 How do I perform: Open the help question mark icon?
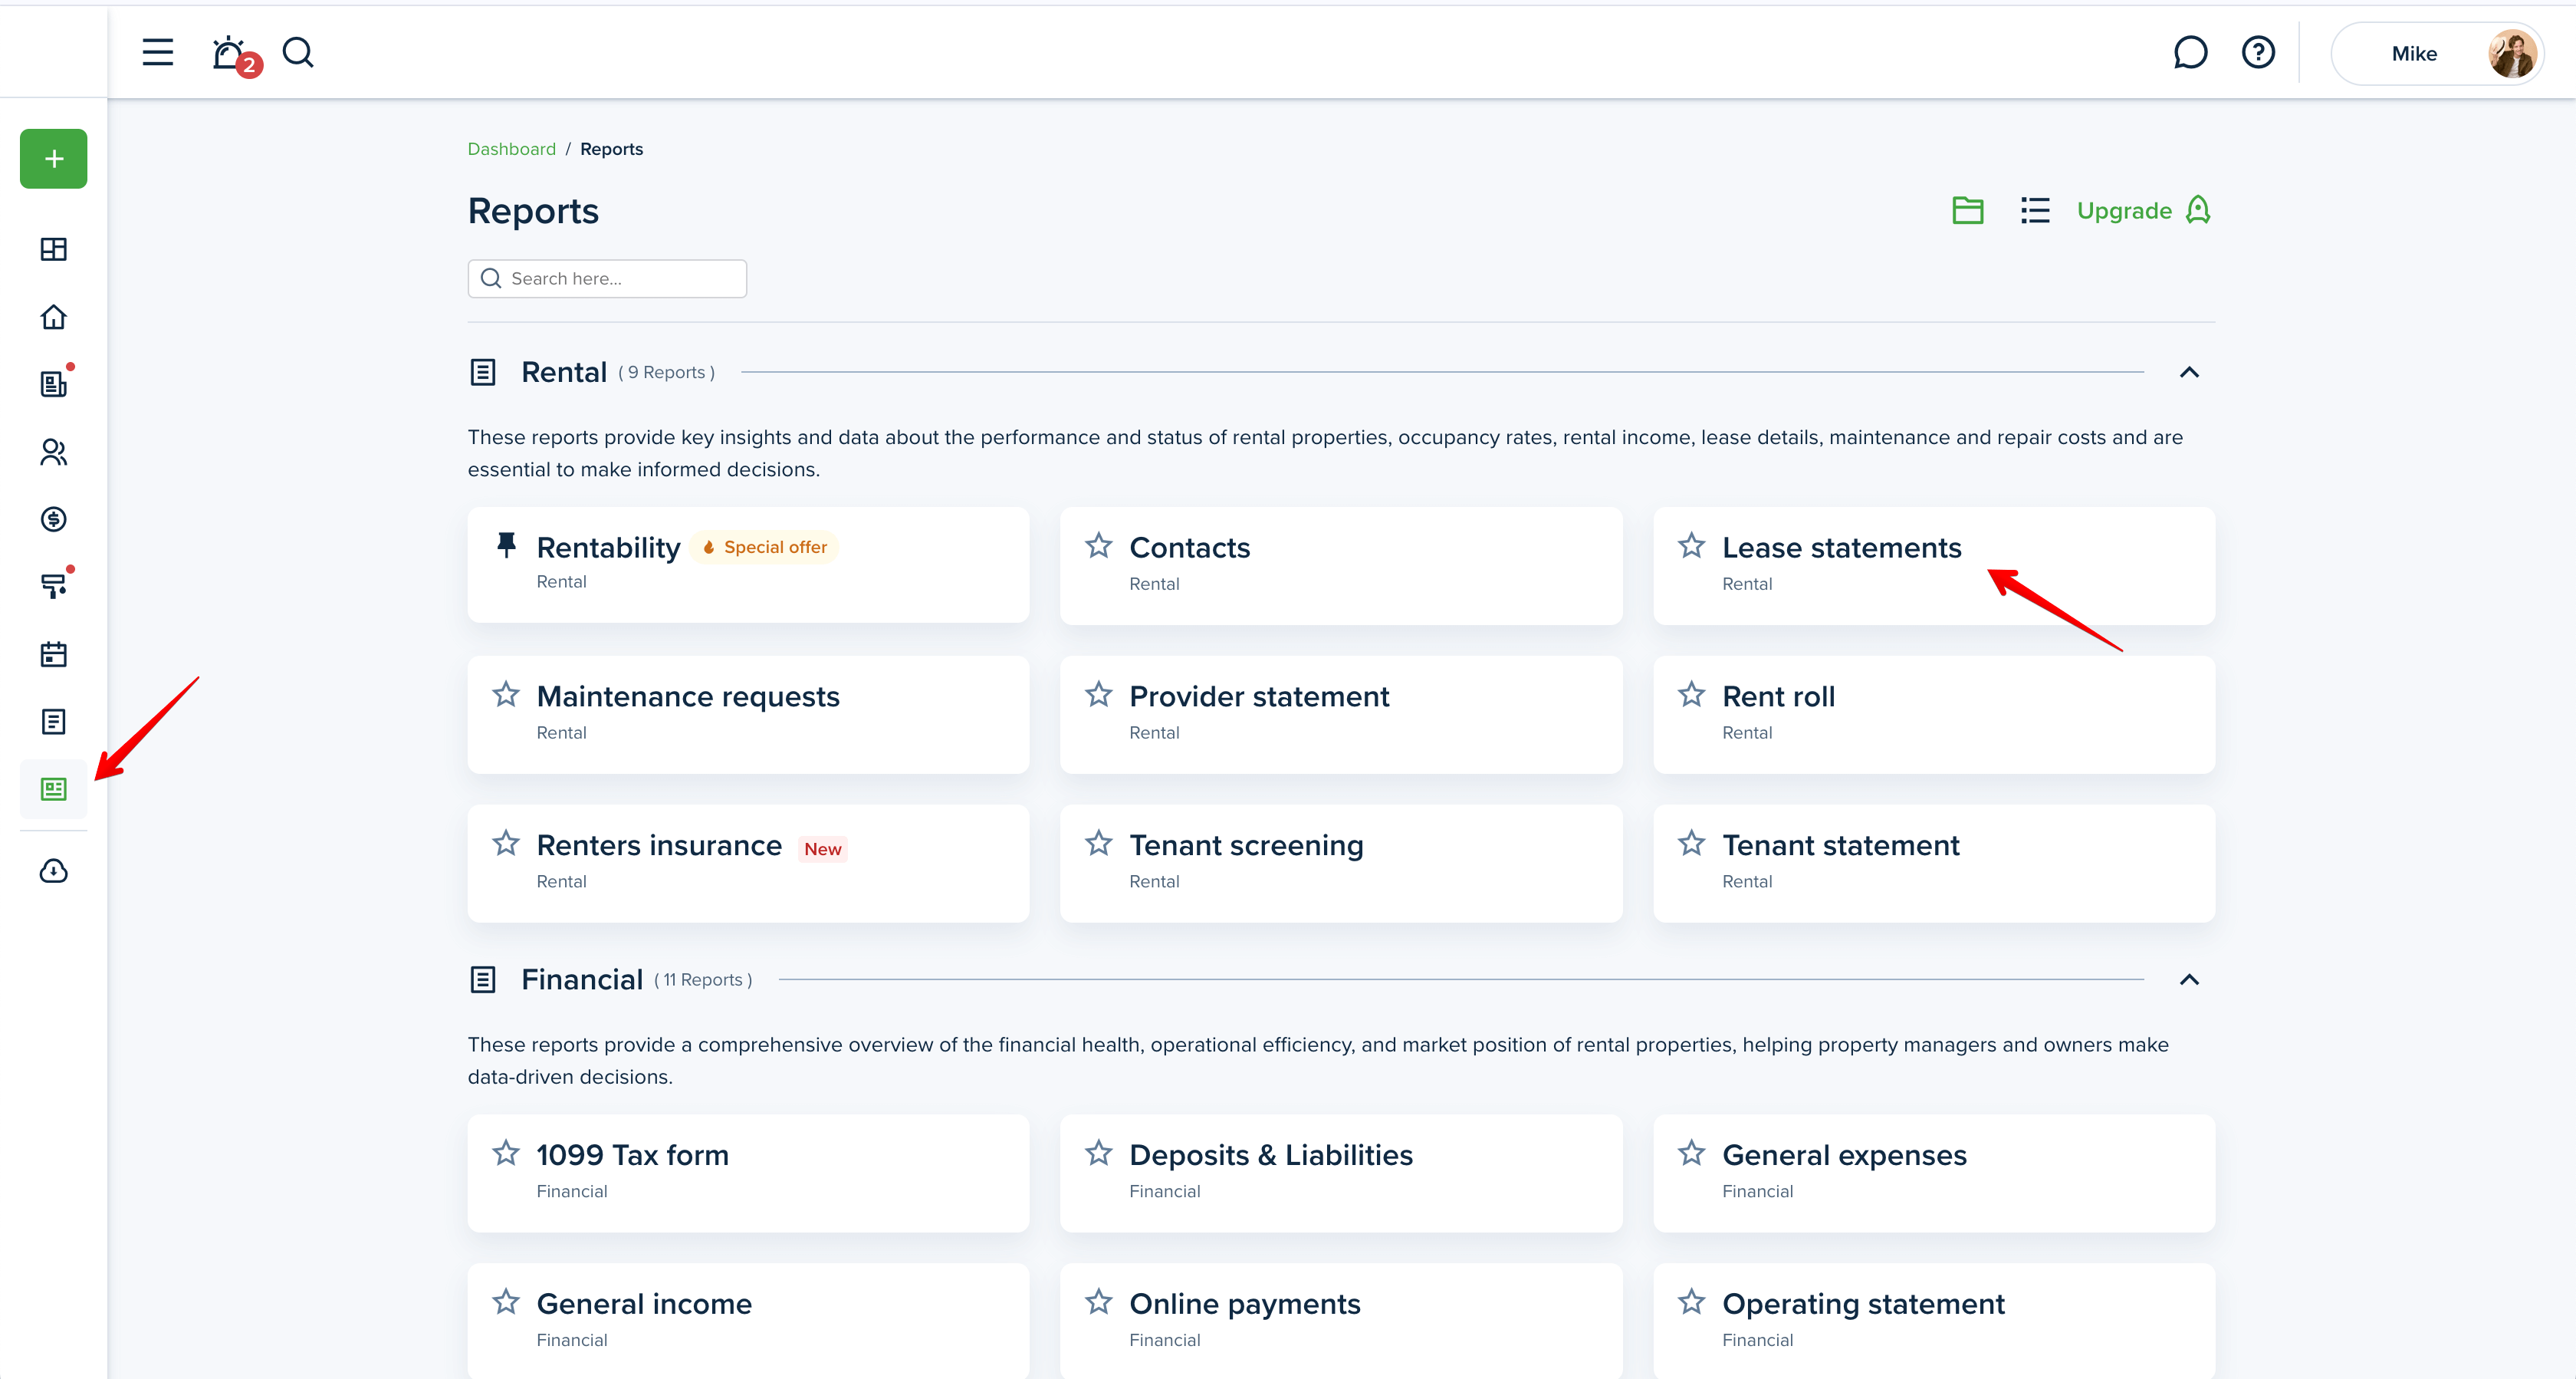point(2258,52)
